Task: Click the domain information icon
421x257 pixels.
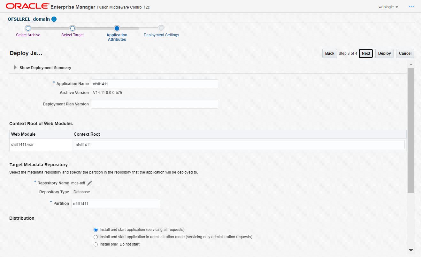Action: click(54, 19)
